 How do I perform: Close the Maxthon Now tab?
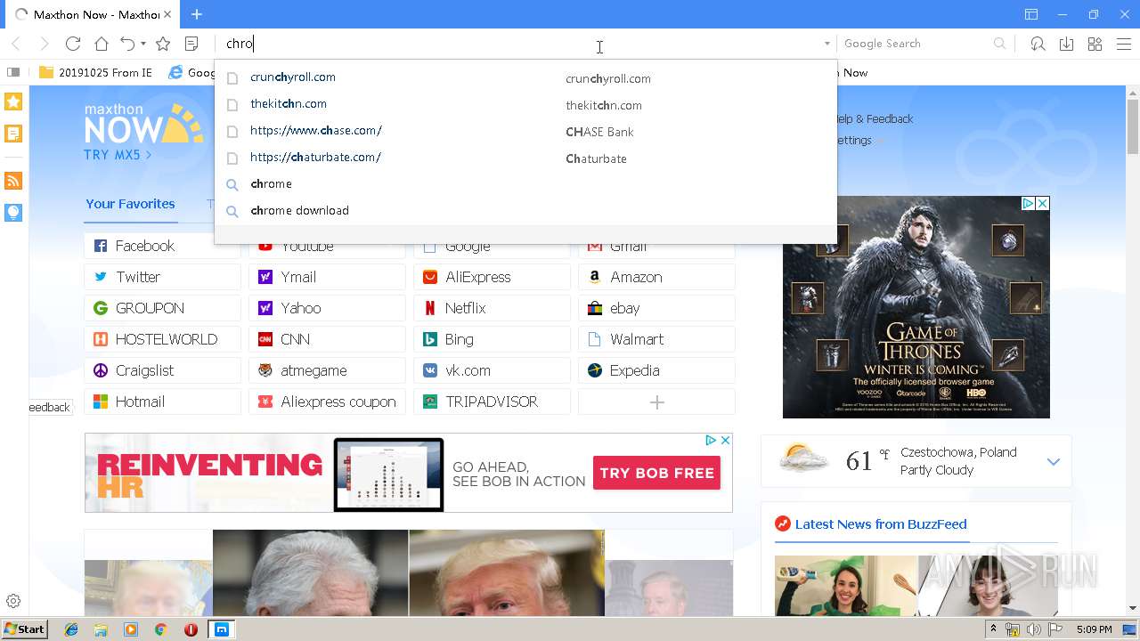pos(167,15)
